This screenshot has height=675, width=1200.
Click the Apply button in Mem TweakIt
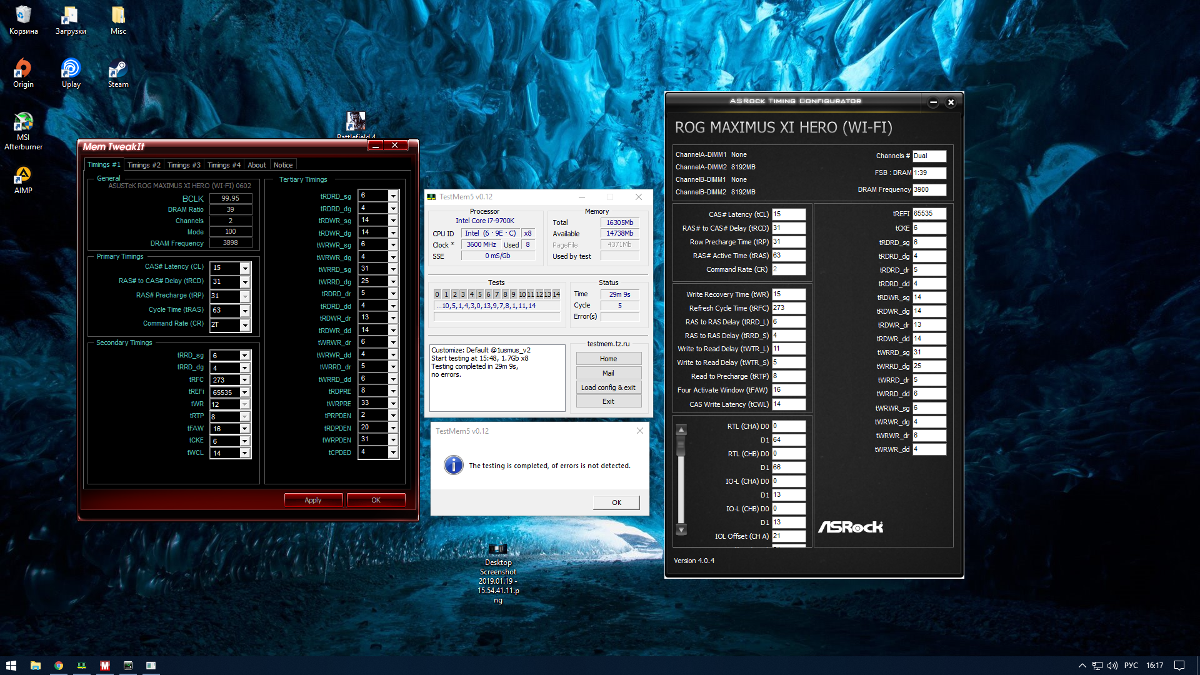coord(313,500)
